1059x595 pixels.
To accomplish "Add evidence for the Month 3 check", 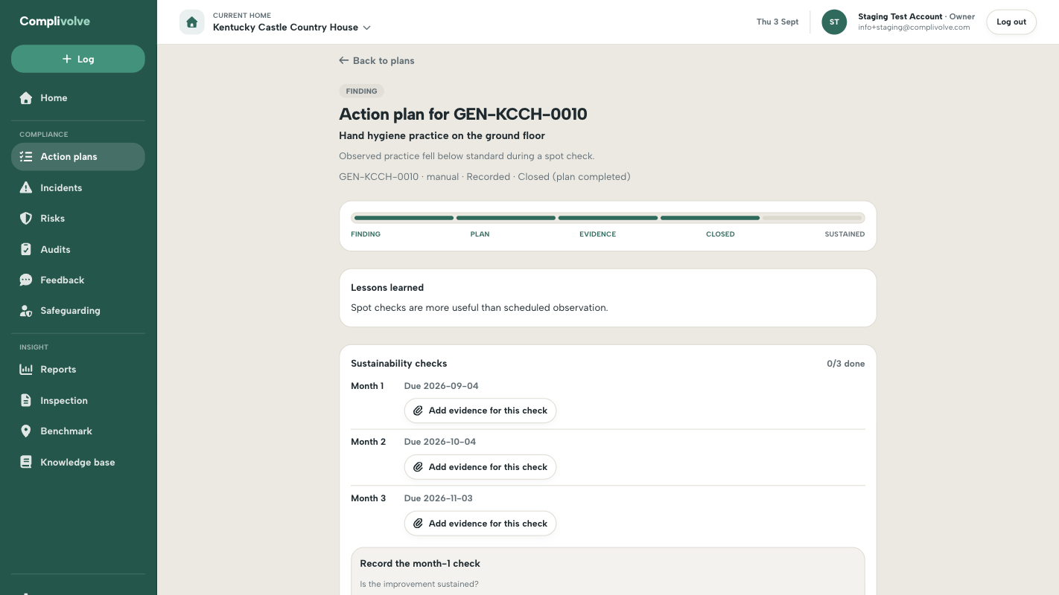I will pos(480,524).
